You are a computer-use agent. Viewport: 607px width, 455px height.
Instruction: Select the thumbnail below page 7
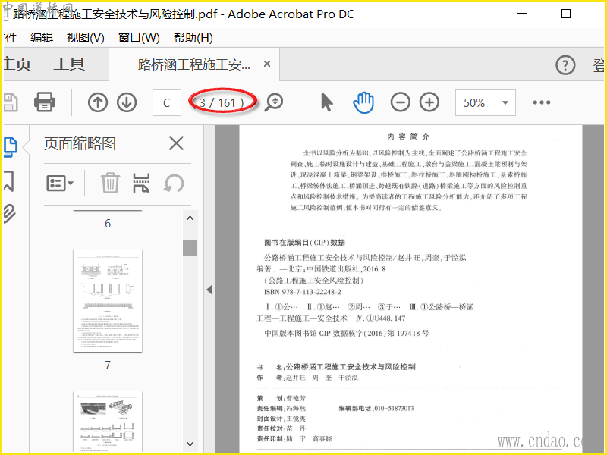pyautogui.click(x=108, y=422)
